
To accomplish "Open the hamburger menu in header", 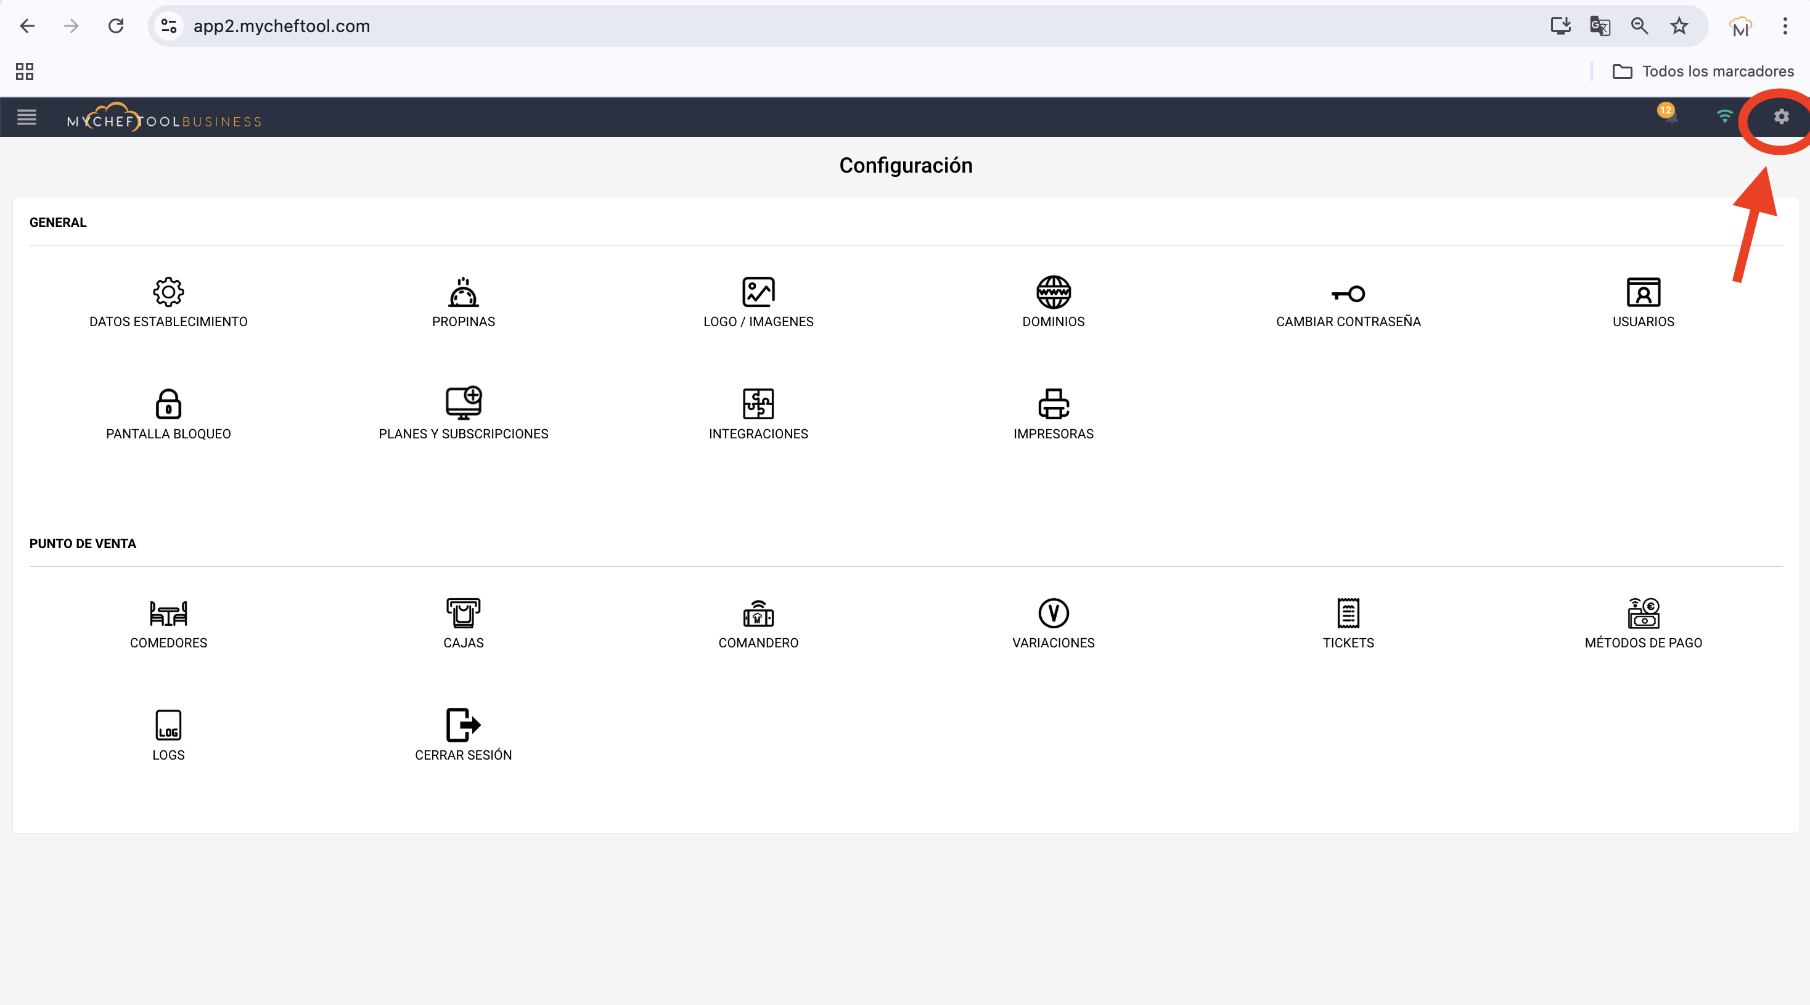I will click(27, 117).
